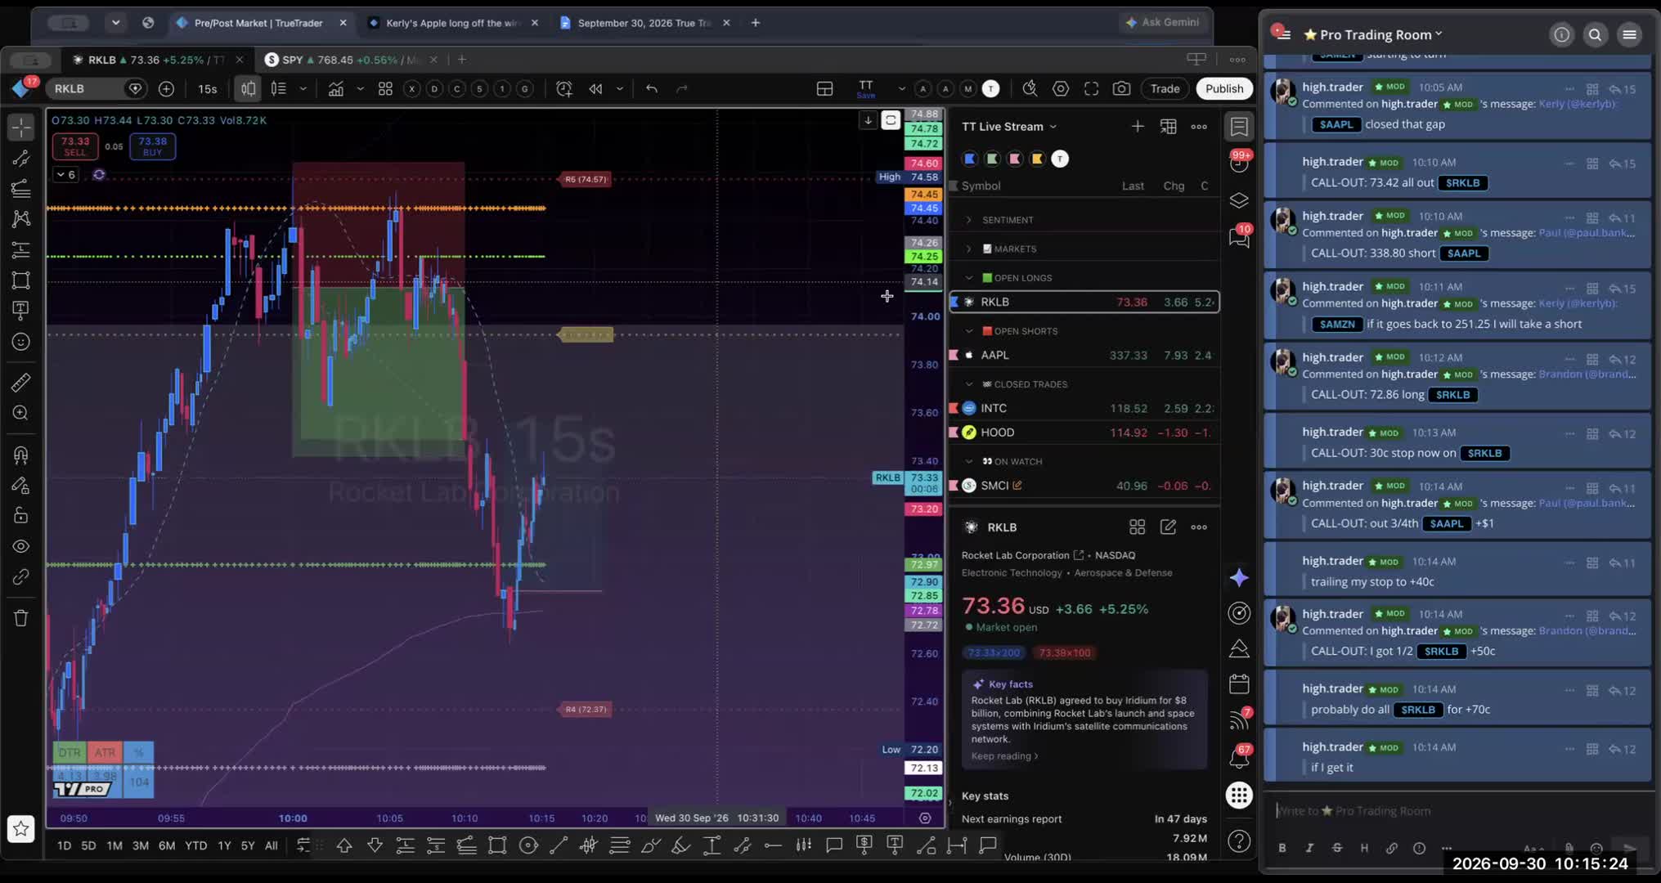Select the ruler measure tool
This screenshot has height=883, width=1661.
[20, 382]
